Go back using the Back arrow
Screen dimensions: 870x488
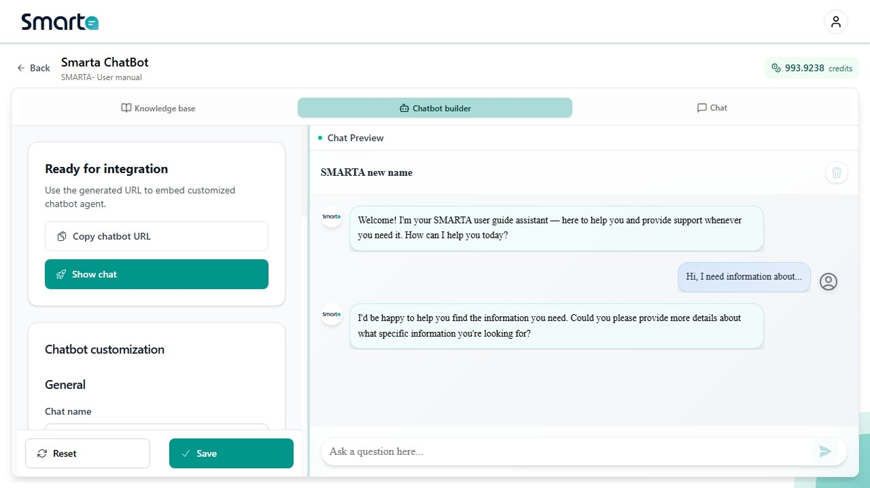(x=34, y=68)
